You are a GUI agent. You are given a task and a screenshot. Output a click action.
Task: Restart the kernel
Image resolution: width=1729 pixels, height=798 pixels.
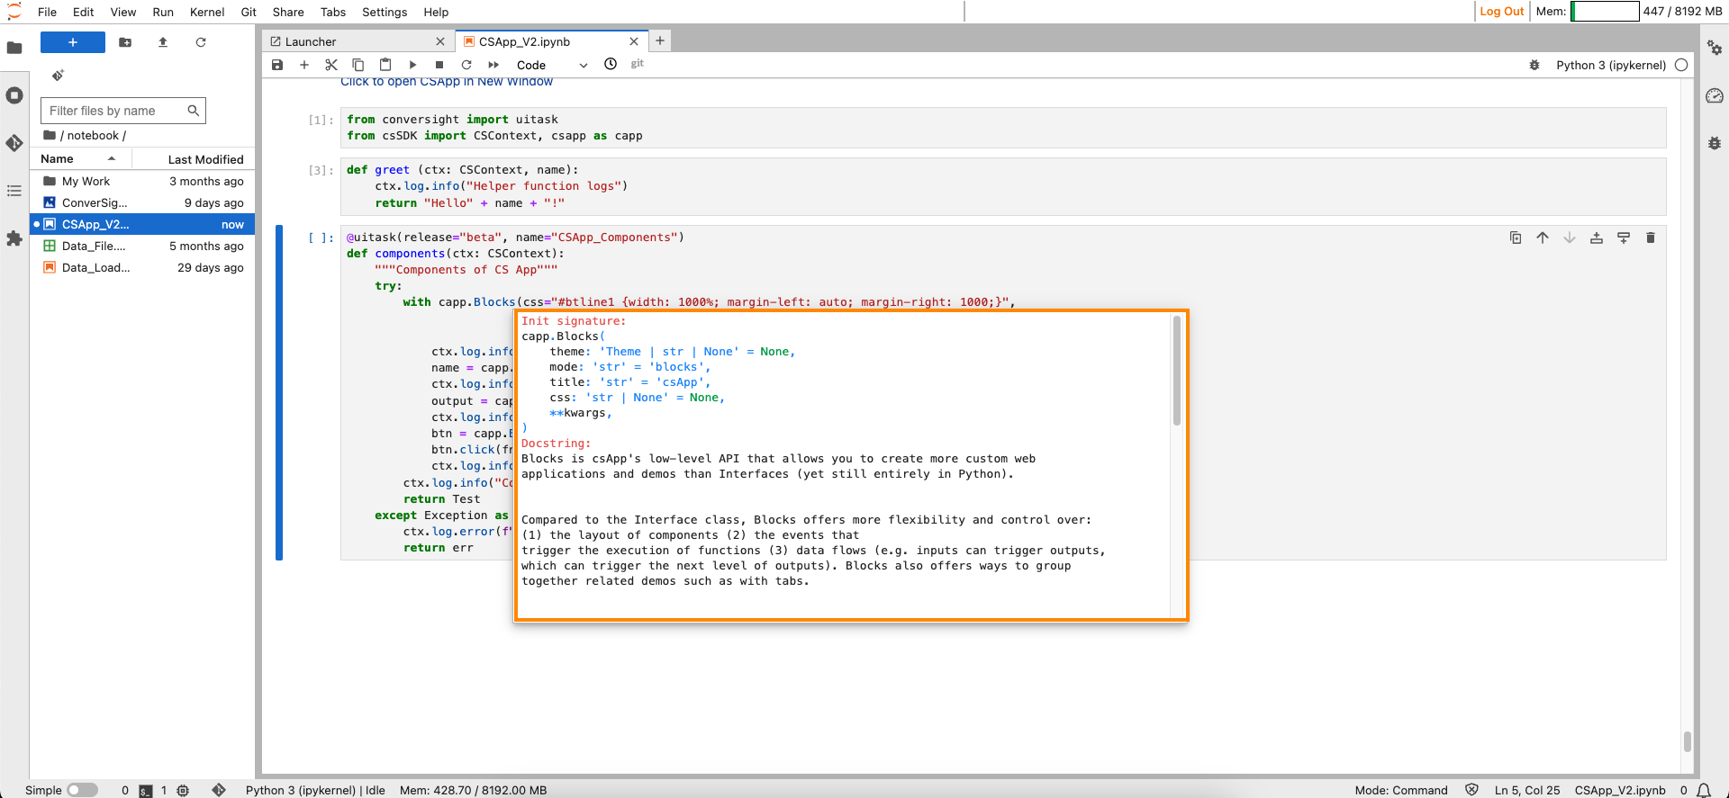point(466,65)
